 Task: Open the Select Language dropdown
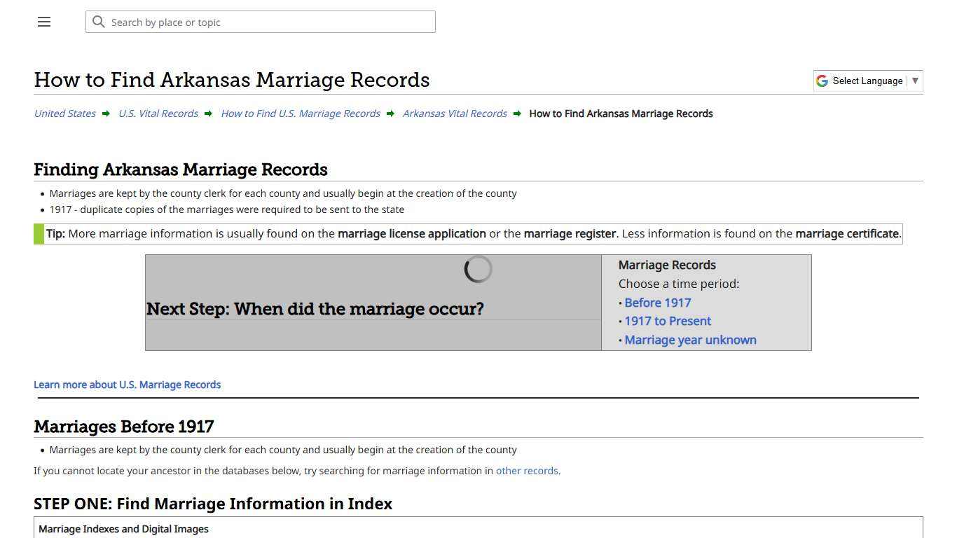pos(867,81)
